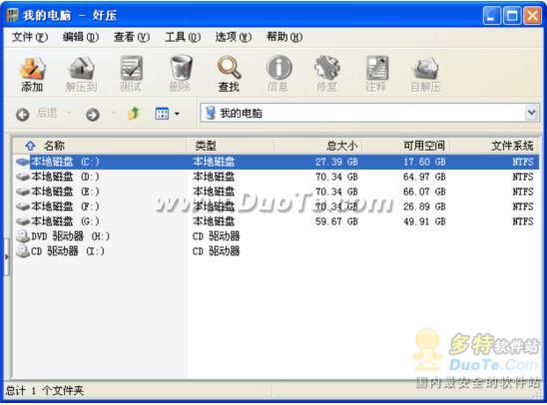
Task: Click the 添加 (Add) toolbar icon
Action: (x=32, y=74)
